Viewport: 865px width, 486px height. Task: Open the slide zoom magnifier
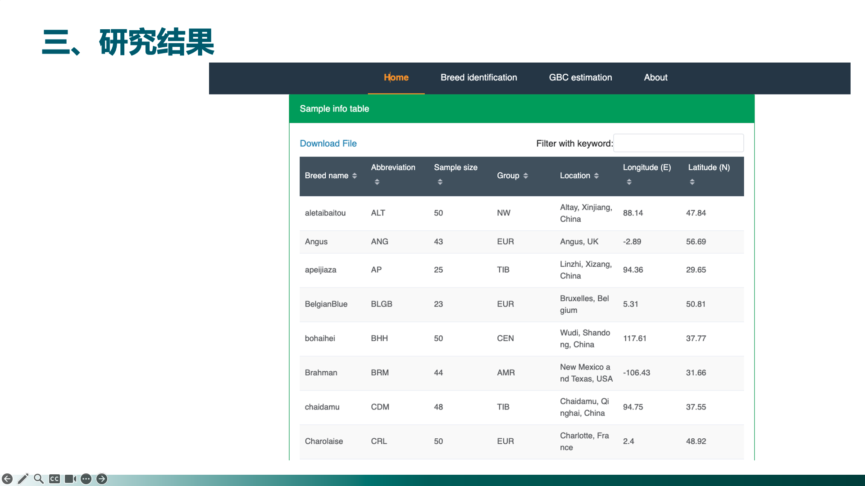click(39, 479)
